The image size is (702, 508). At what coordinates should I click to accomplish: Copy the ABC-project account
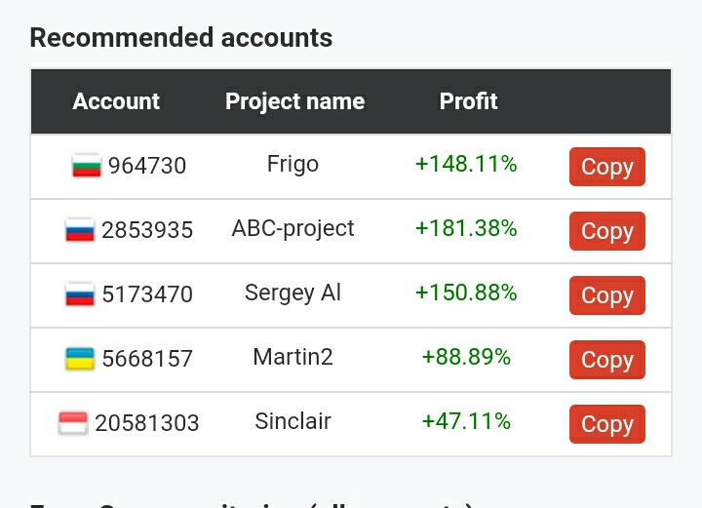[607, 231]
